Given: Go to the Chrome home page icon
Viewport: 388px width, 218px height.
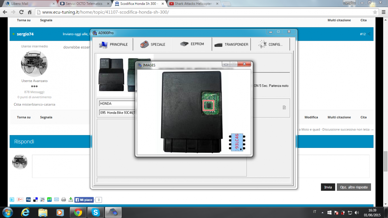Looking at the screenshot, I should pyautogui.click(x=29, y=12).
